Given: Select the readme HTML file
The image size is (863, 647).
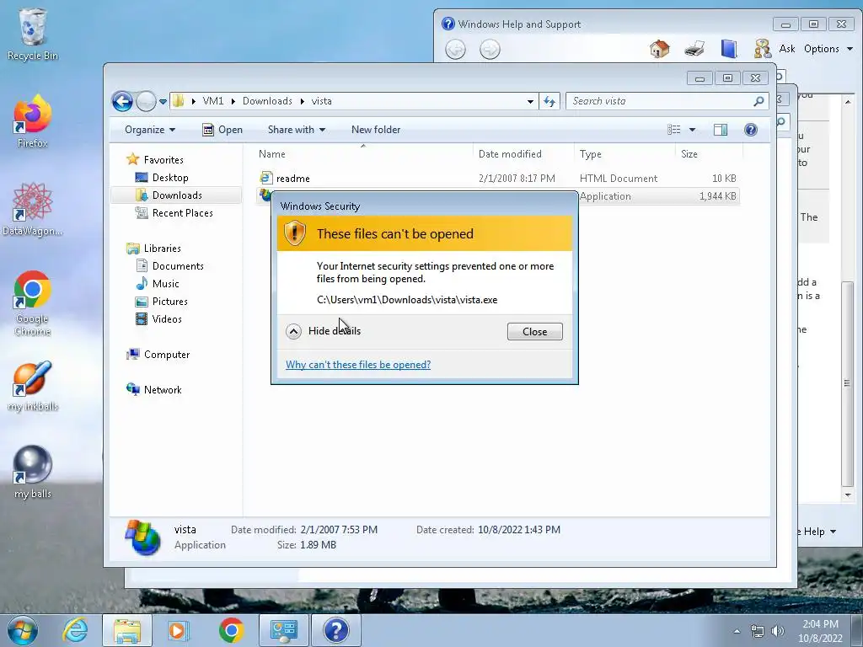Looking at the screenshot, I should tap(292, 179).
